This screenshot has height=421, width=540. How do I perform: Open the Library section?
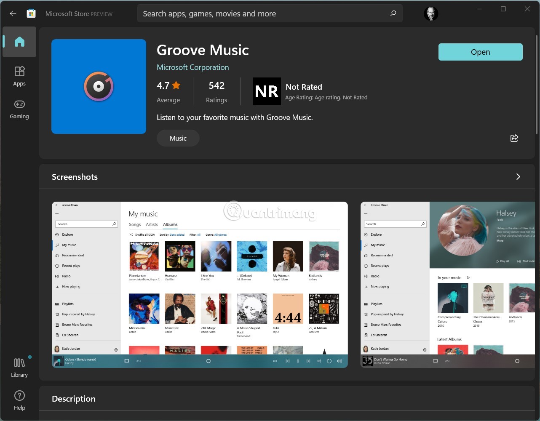pos(19,367)
